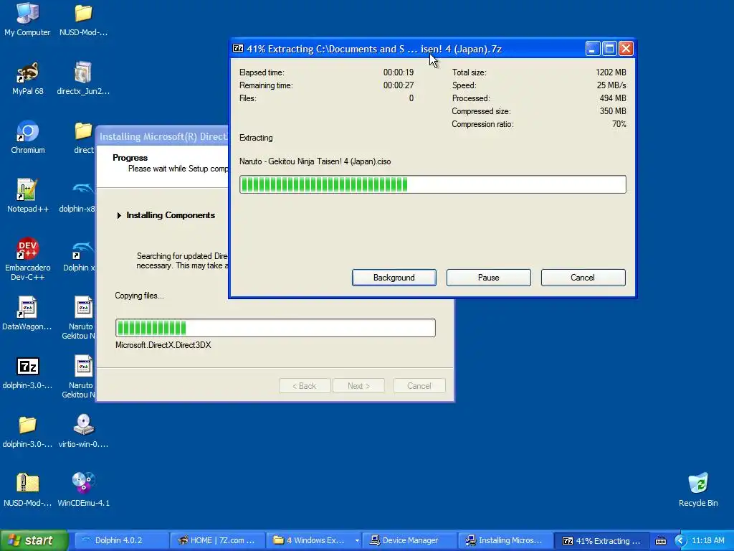Click the 1202 MB total size value

point(611,72)
